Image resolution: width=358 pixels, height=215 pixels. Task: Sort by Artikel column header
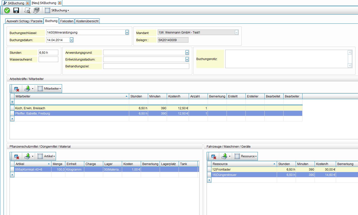33,164
